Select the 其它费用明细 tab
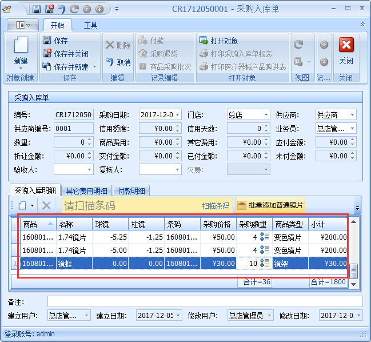 click(86, 191)
